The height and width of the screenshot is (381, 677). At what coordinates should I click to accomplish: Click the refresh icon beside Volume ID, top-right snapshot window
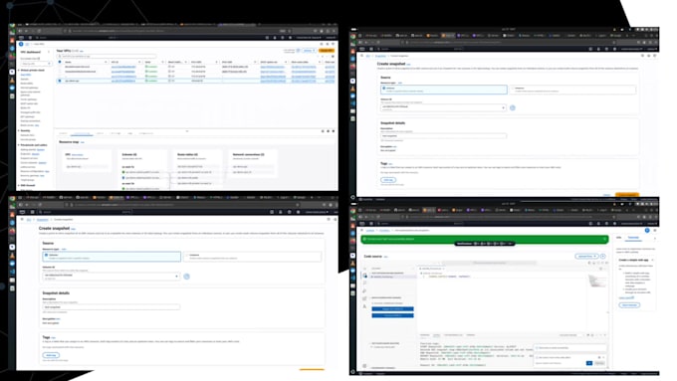[513, 107]
